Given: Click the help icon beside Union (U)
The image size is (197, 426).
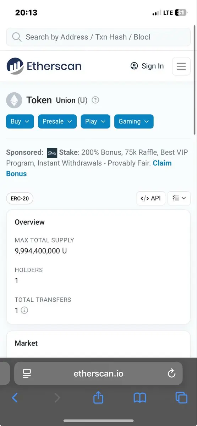Looking at the screenshot, I should click(x=95, y=100).
